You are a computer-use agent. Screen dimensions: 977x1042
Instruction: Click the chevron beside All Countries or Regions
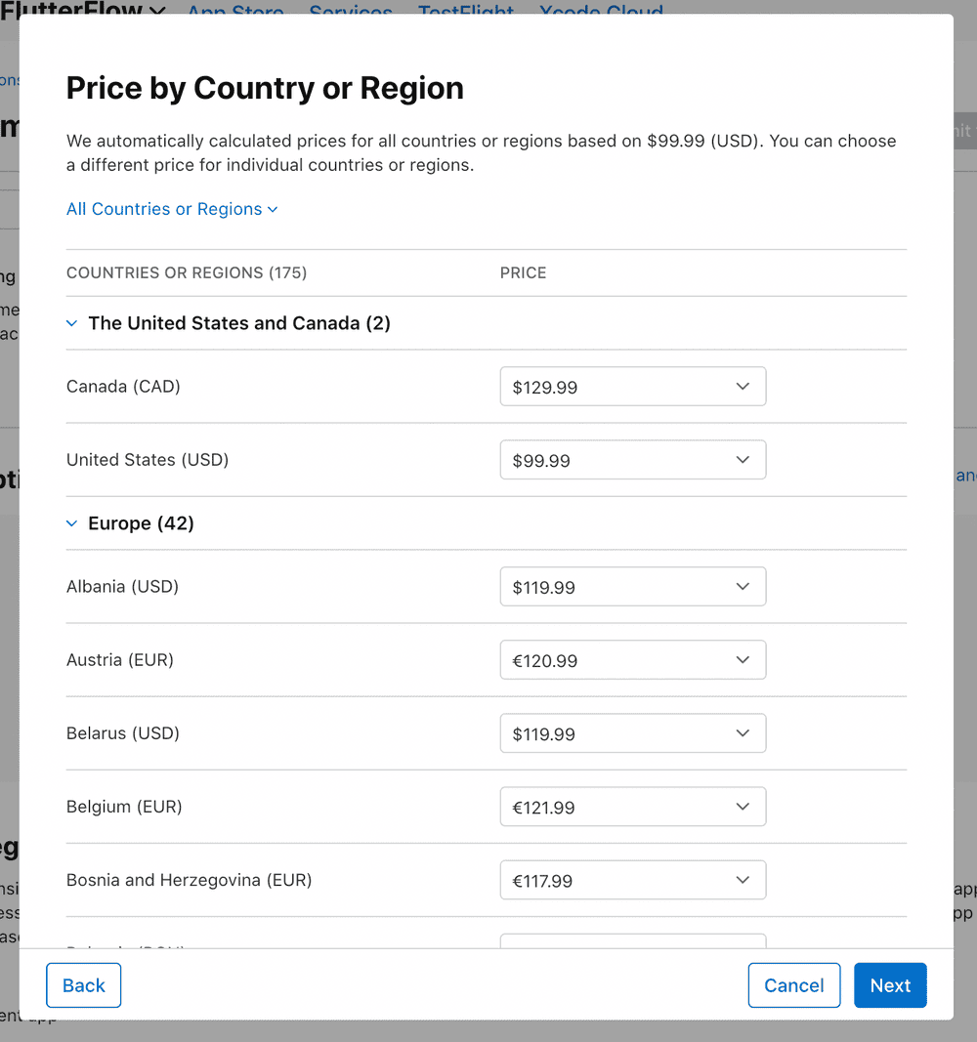pyautogui.click(x=273, y=209)
